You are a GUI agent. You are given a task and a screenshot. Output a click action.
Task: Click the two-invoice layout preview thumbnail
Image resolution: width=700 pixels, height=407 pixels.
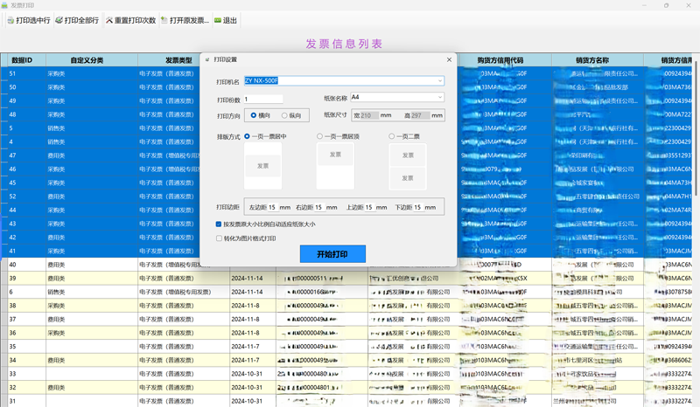(x=408, y=166)
